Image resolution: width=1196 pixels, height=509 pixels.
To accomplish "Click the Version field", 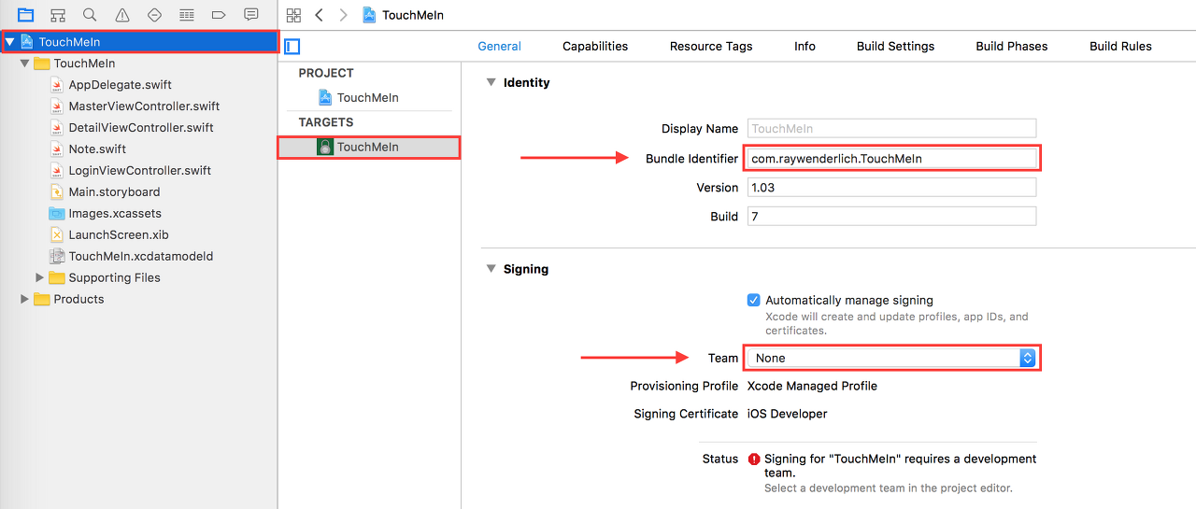I will [891, 188].
